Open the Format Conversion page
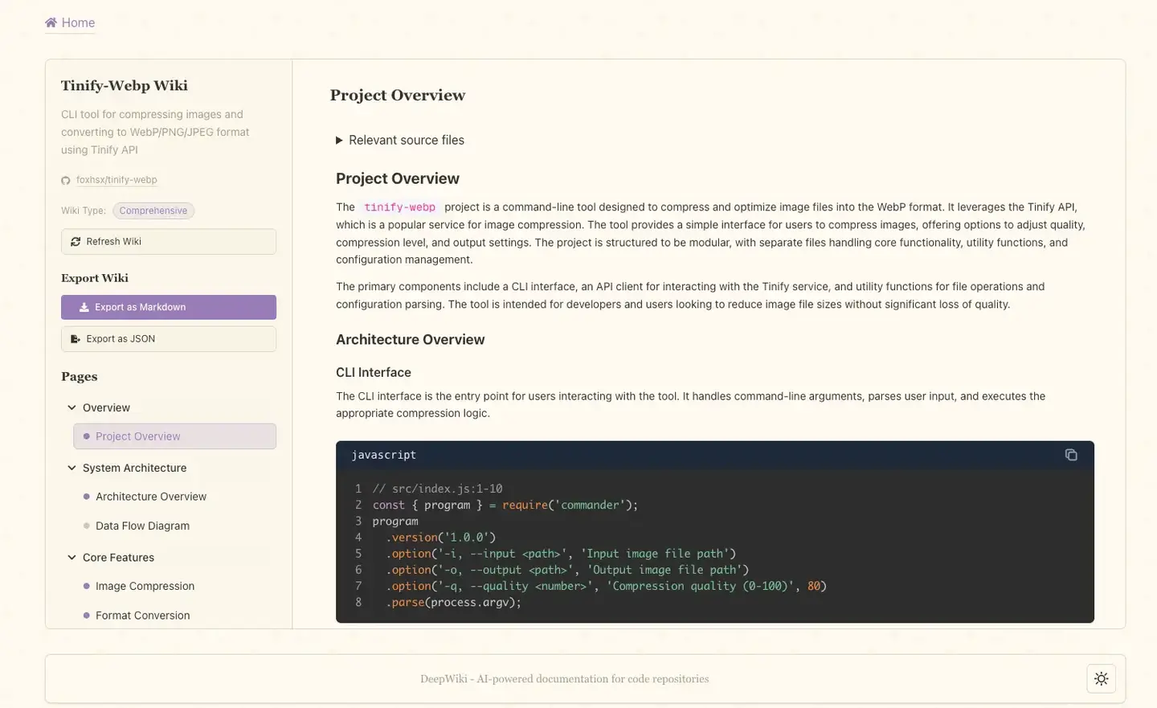Viewport: 1157px width, 708px height. click(x=142, y=616)
